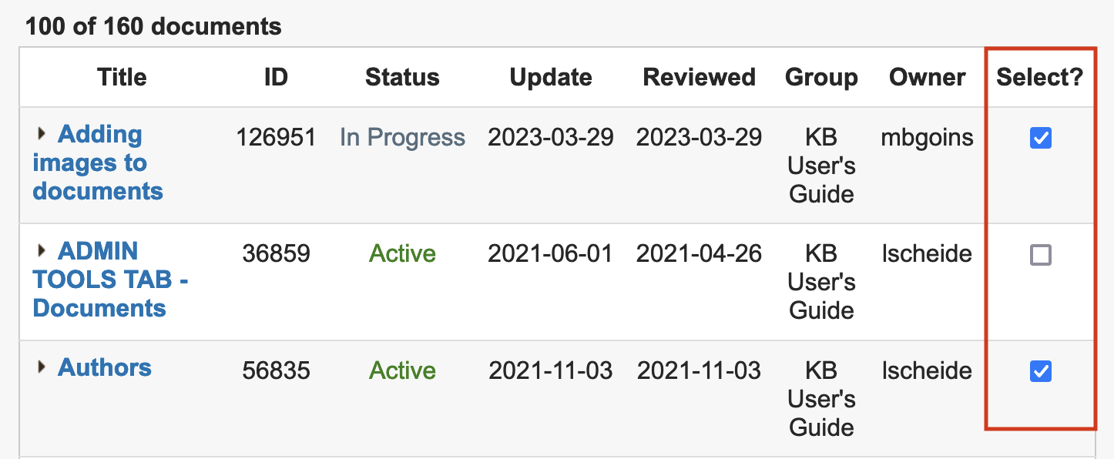Click the In Progress status text
Viewport: 1114px width, 459px height.
(402, 138)
